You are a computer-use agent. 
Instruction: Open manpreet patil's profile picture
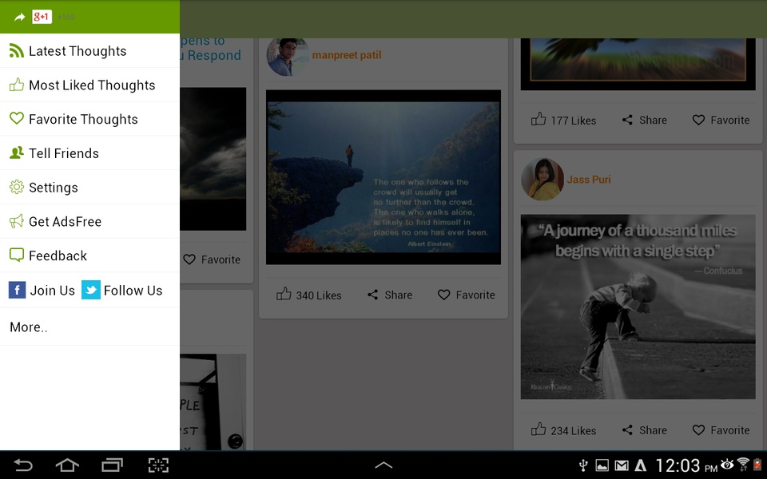(x=287, y=56)
